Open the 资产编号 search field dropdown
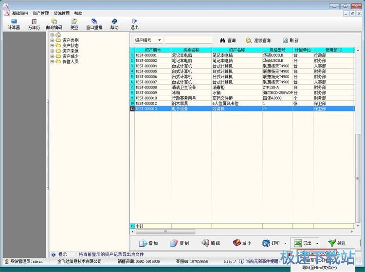The width and height of the screenshot is (365, 272). (x=160, y=40)
